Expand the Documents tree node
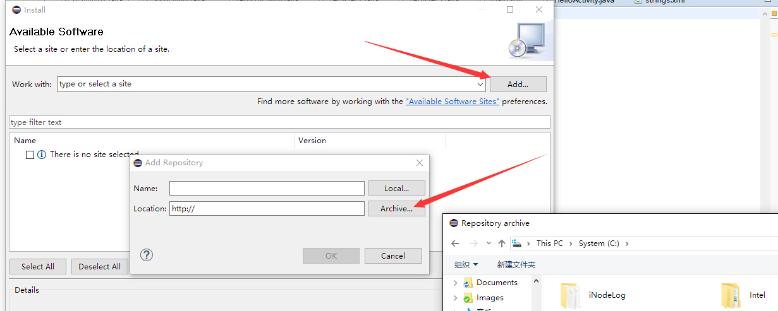Screen dimensions: 778x311 (x=455, y=283)
